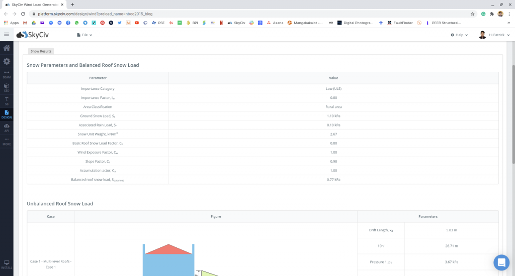The width and height of the screenshot is (515, 276).
Task: Select the DESIGN module in the sidebar
Action: (x=7, y=114)
